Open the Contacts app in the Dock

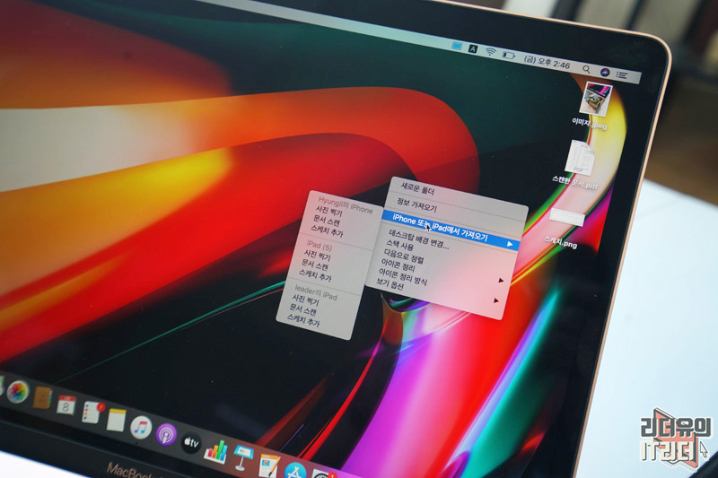click(x=42, y=397)
